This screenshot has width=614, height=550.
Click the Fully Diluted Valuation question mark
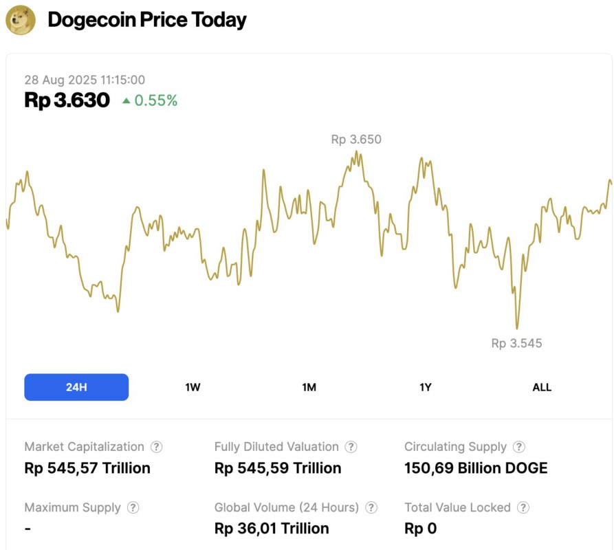pos(351,446)
